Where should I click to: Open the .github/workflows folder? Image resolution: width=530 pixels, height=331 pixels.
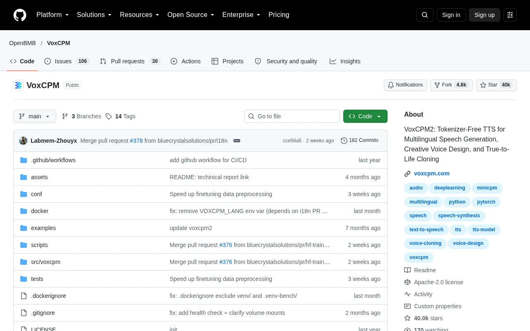coord(53,160)
